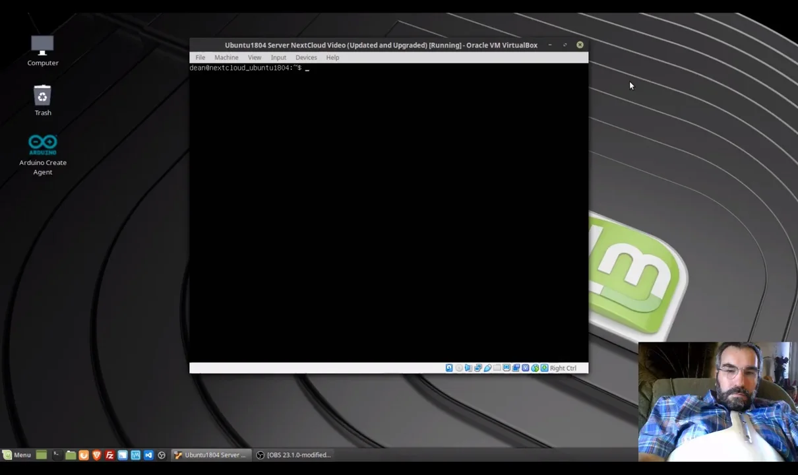Launch the system monitor graph icon
This screenshot has width=798, height=475.
(135, 455)
